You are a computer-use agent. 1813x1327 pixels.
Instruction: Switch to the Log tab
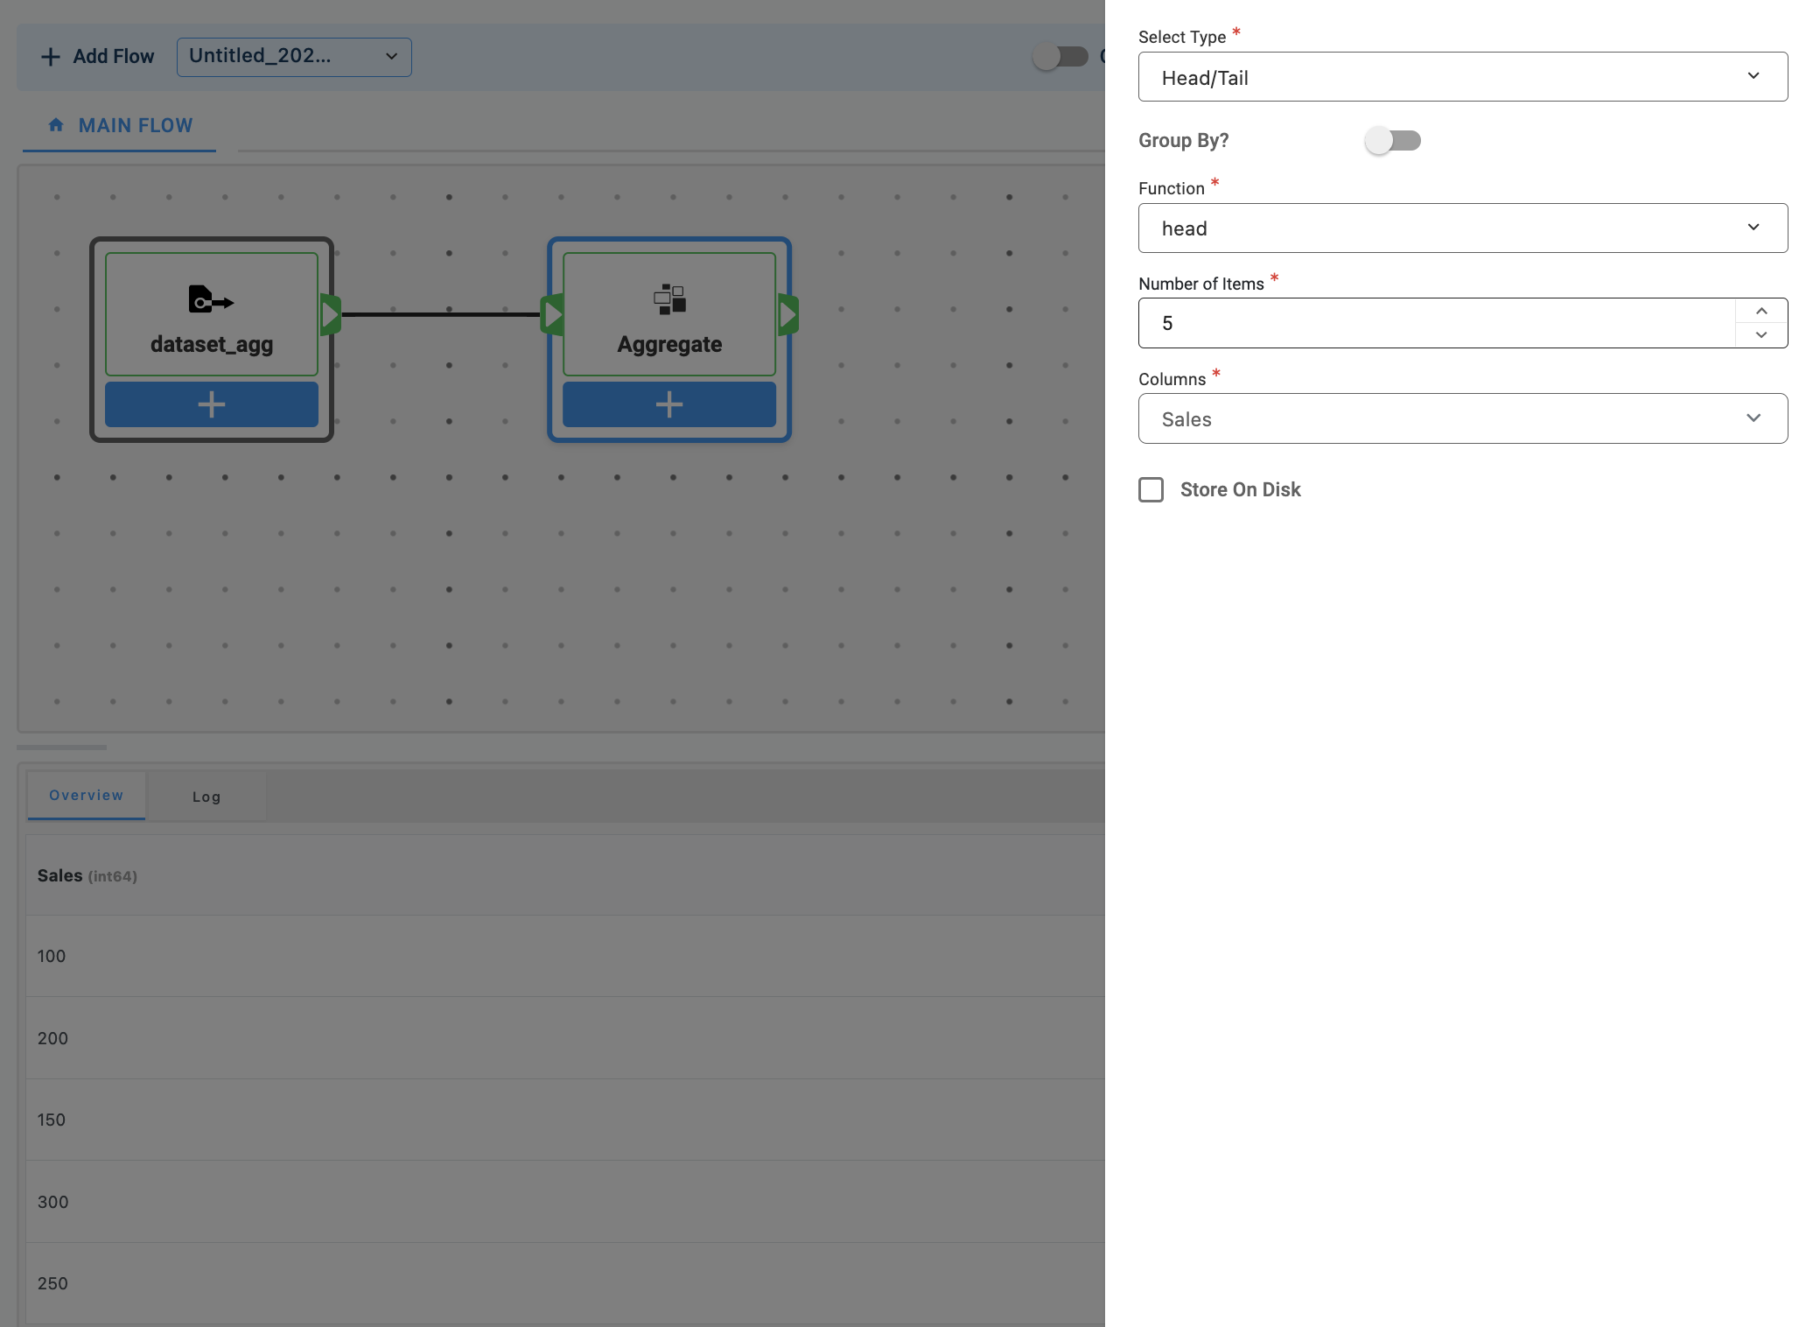click(x=206, y=797)
